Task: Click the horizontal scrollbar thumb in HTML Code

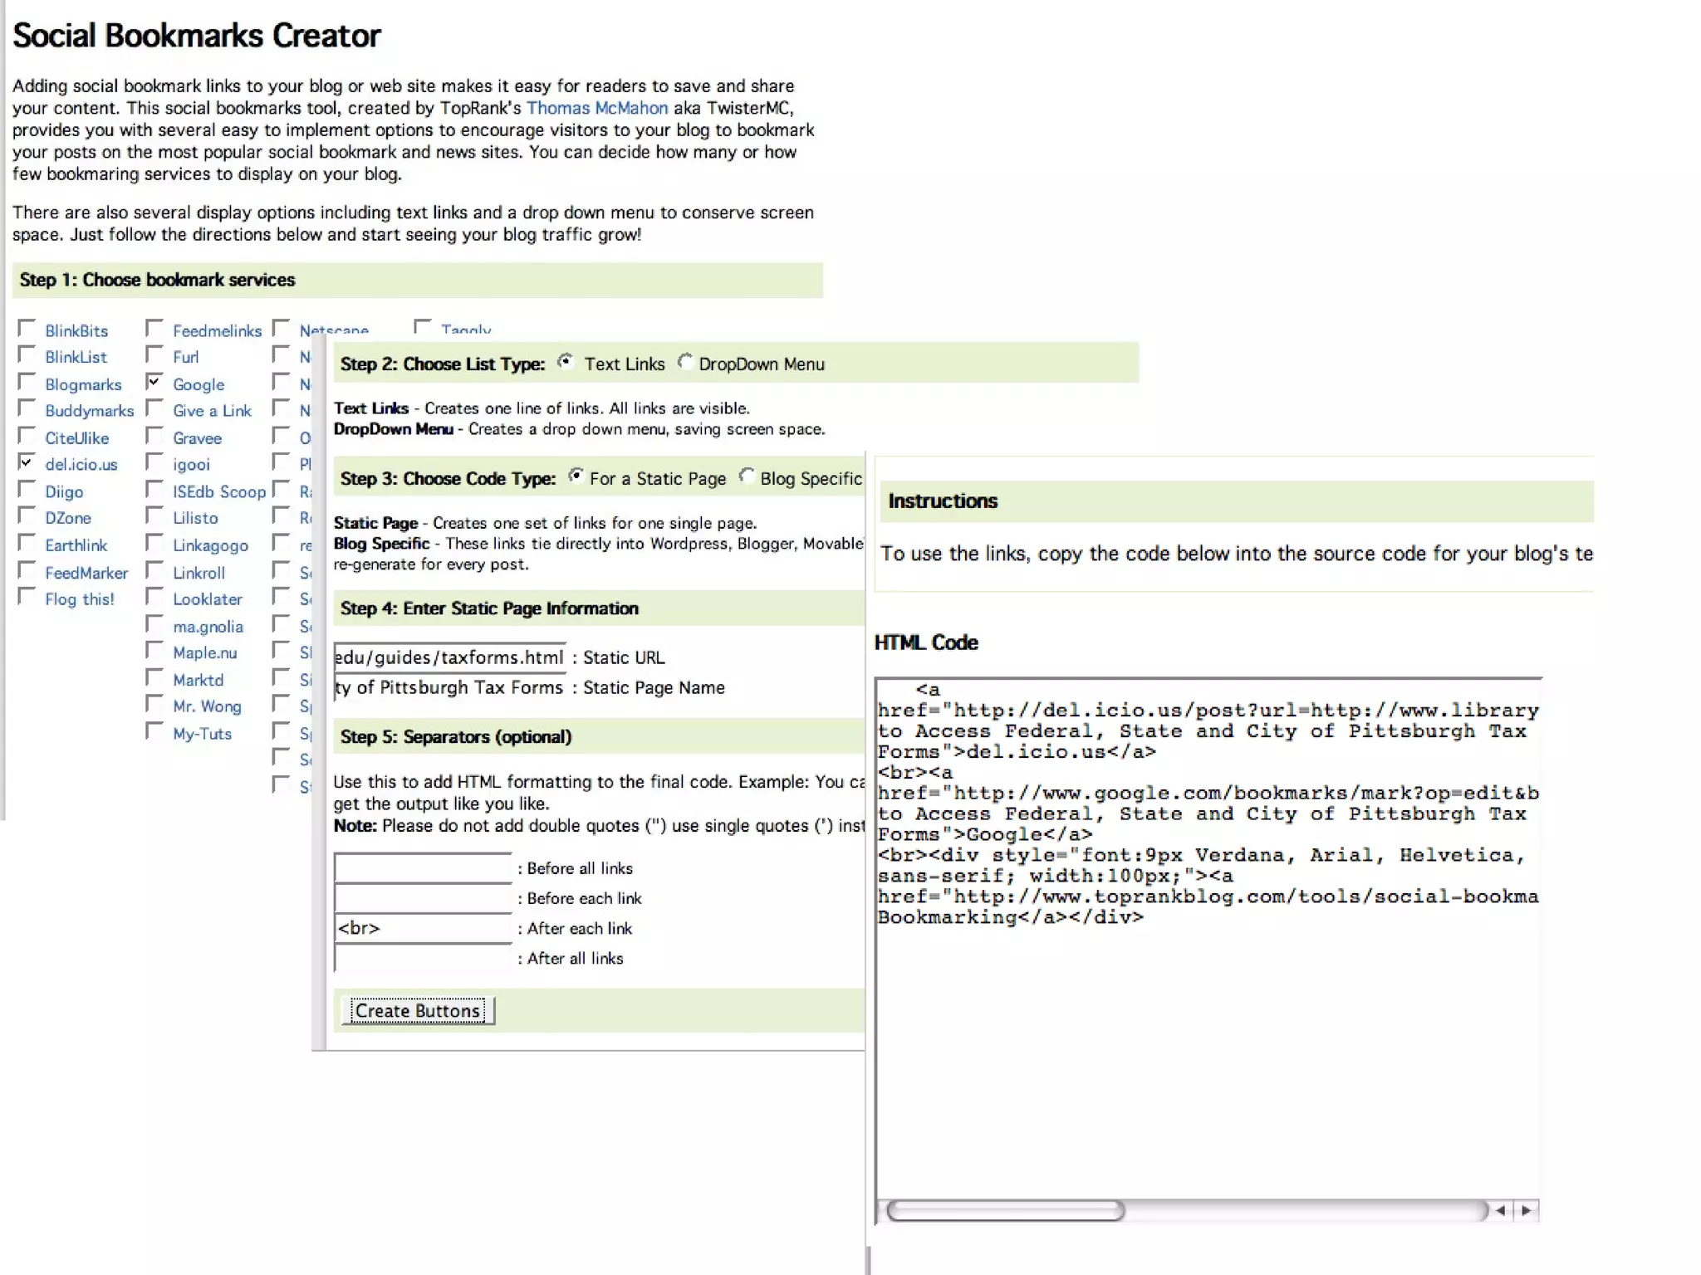Action: pos(1005,1210)
